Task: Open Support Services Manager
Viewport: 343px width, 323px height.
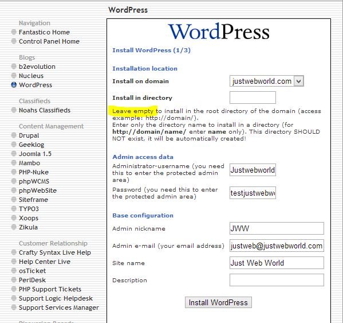Action: pos(59,308)
